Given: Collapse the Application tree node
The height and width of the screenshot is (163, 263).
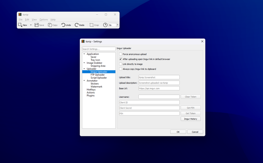Looking at the screenshot, I should coord(84,54).
